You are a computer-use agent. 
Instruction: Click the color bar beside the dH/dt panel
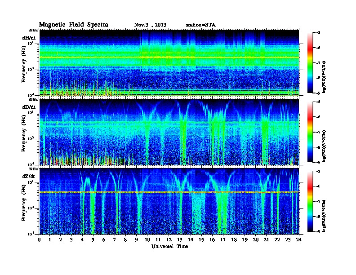[310, 62]
